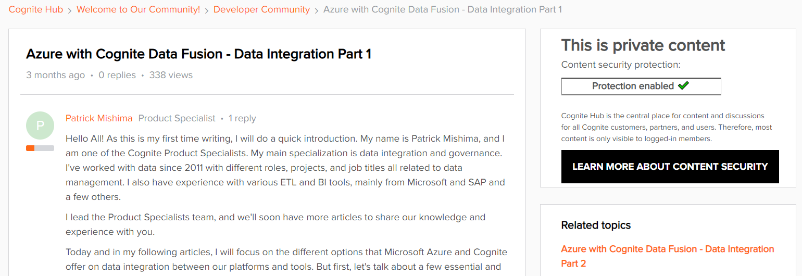Click breadcrumb chevron after Cognite Hub
The height and width of the screenshot is (276, 802).
(x=70, y=10)
